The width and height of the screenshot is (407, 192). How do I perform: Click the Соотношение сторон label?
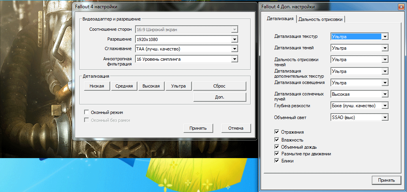click(110, 29)
